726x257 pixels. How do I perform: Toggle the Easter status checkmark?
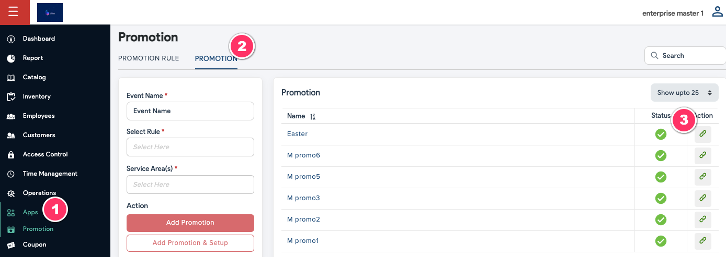point(661,134)
